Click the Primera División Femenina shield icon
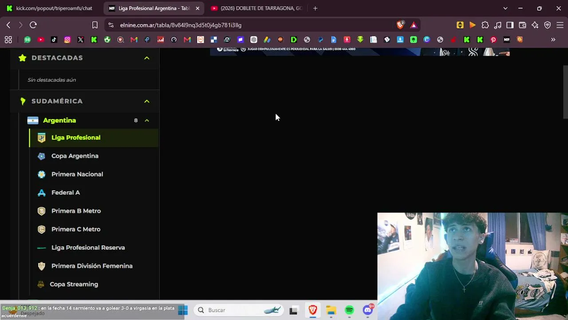 pyautogui.click(x=41, y=266)
